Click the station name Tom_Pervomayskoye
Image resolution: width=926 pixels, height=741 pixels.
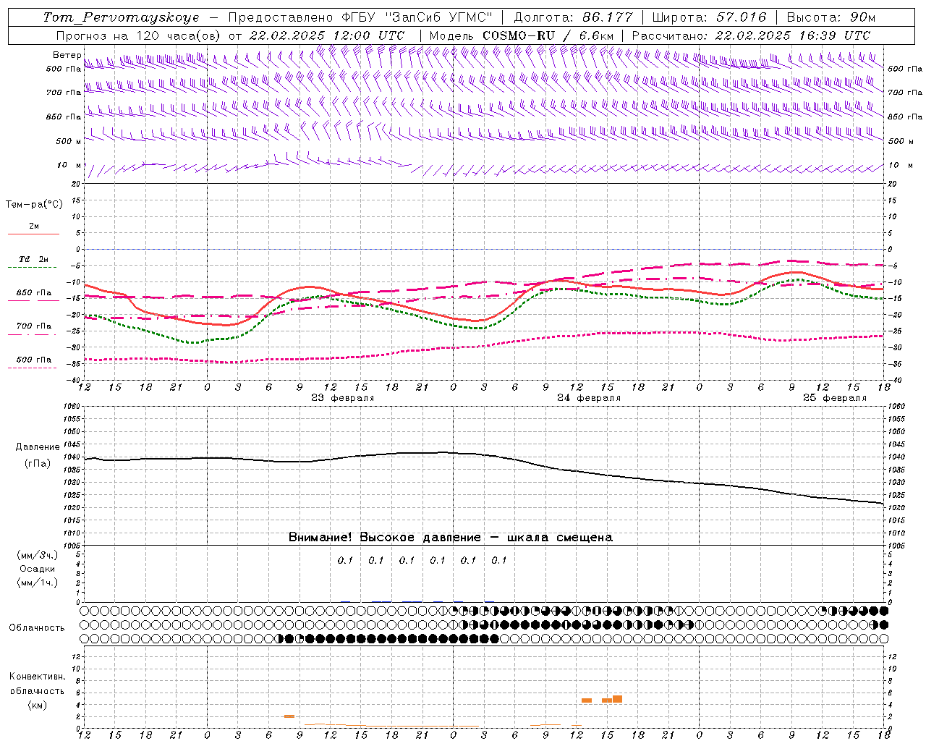tap(121, 17)
